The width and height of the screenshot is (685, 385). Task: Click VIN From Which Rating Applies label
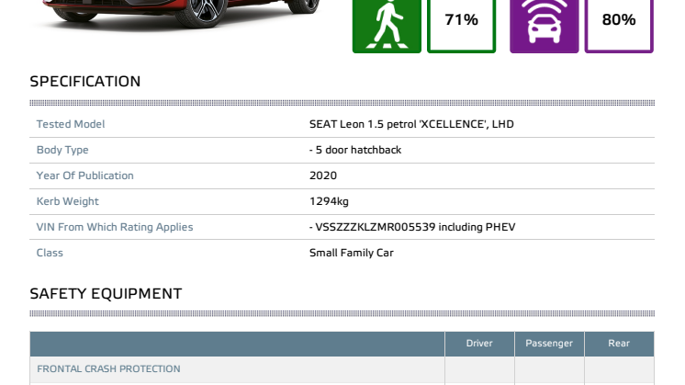tap(115, 227)
